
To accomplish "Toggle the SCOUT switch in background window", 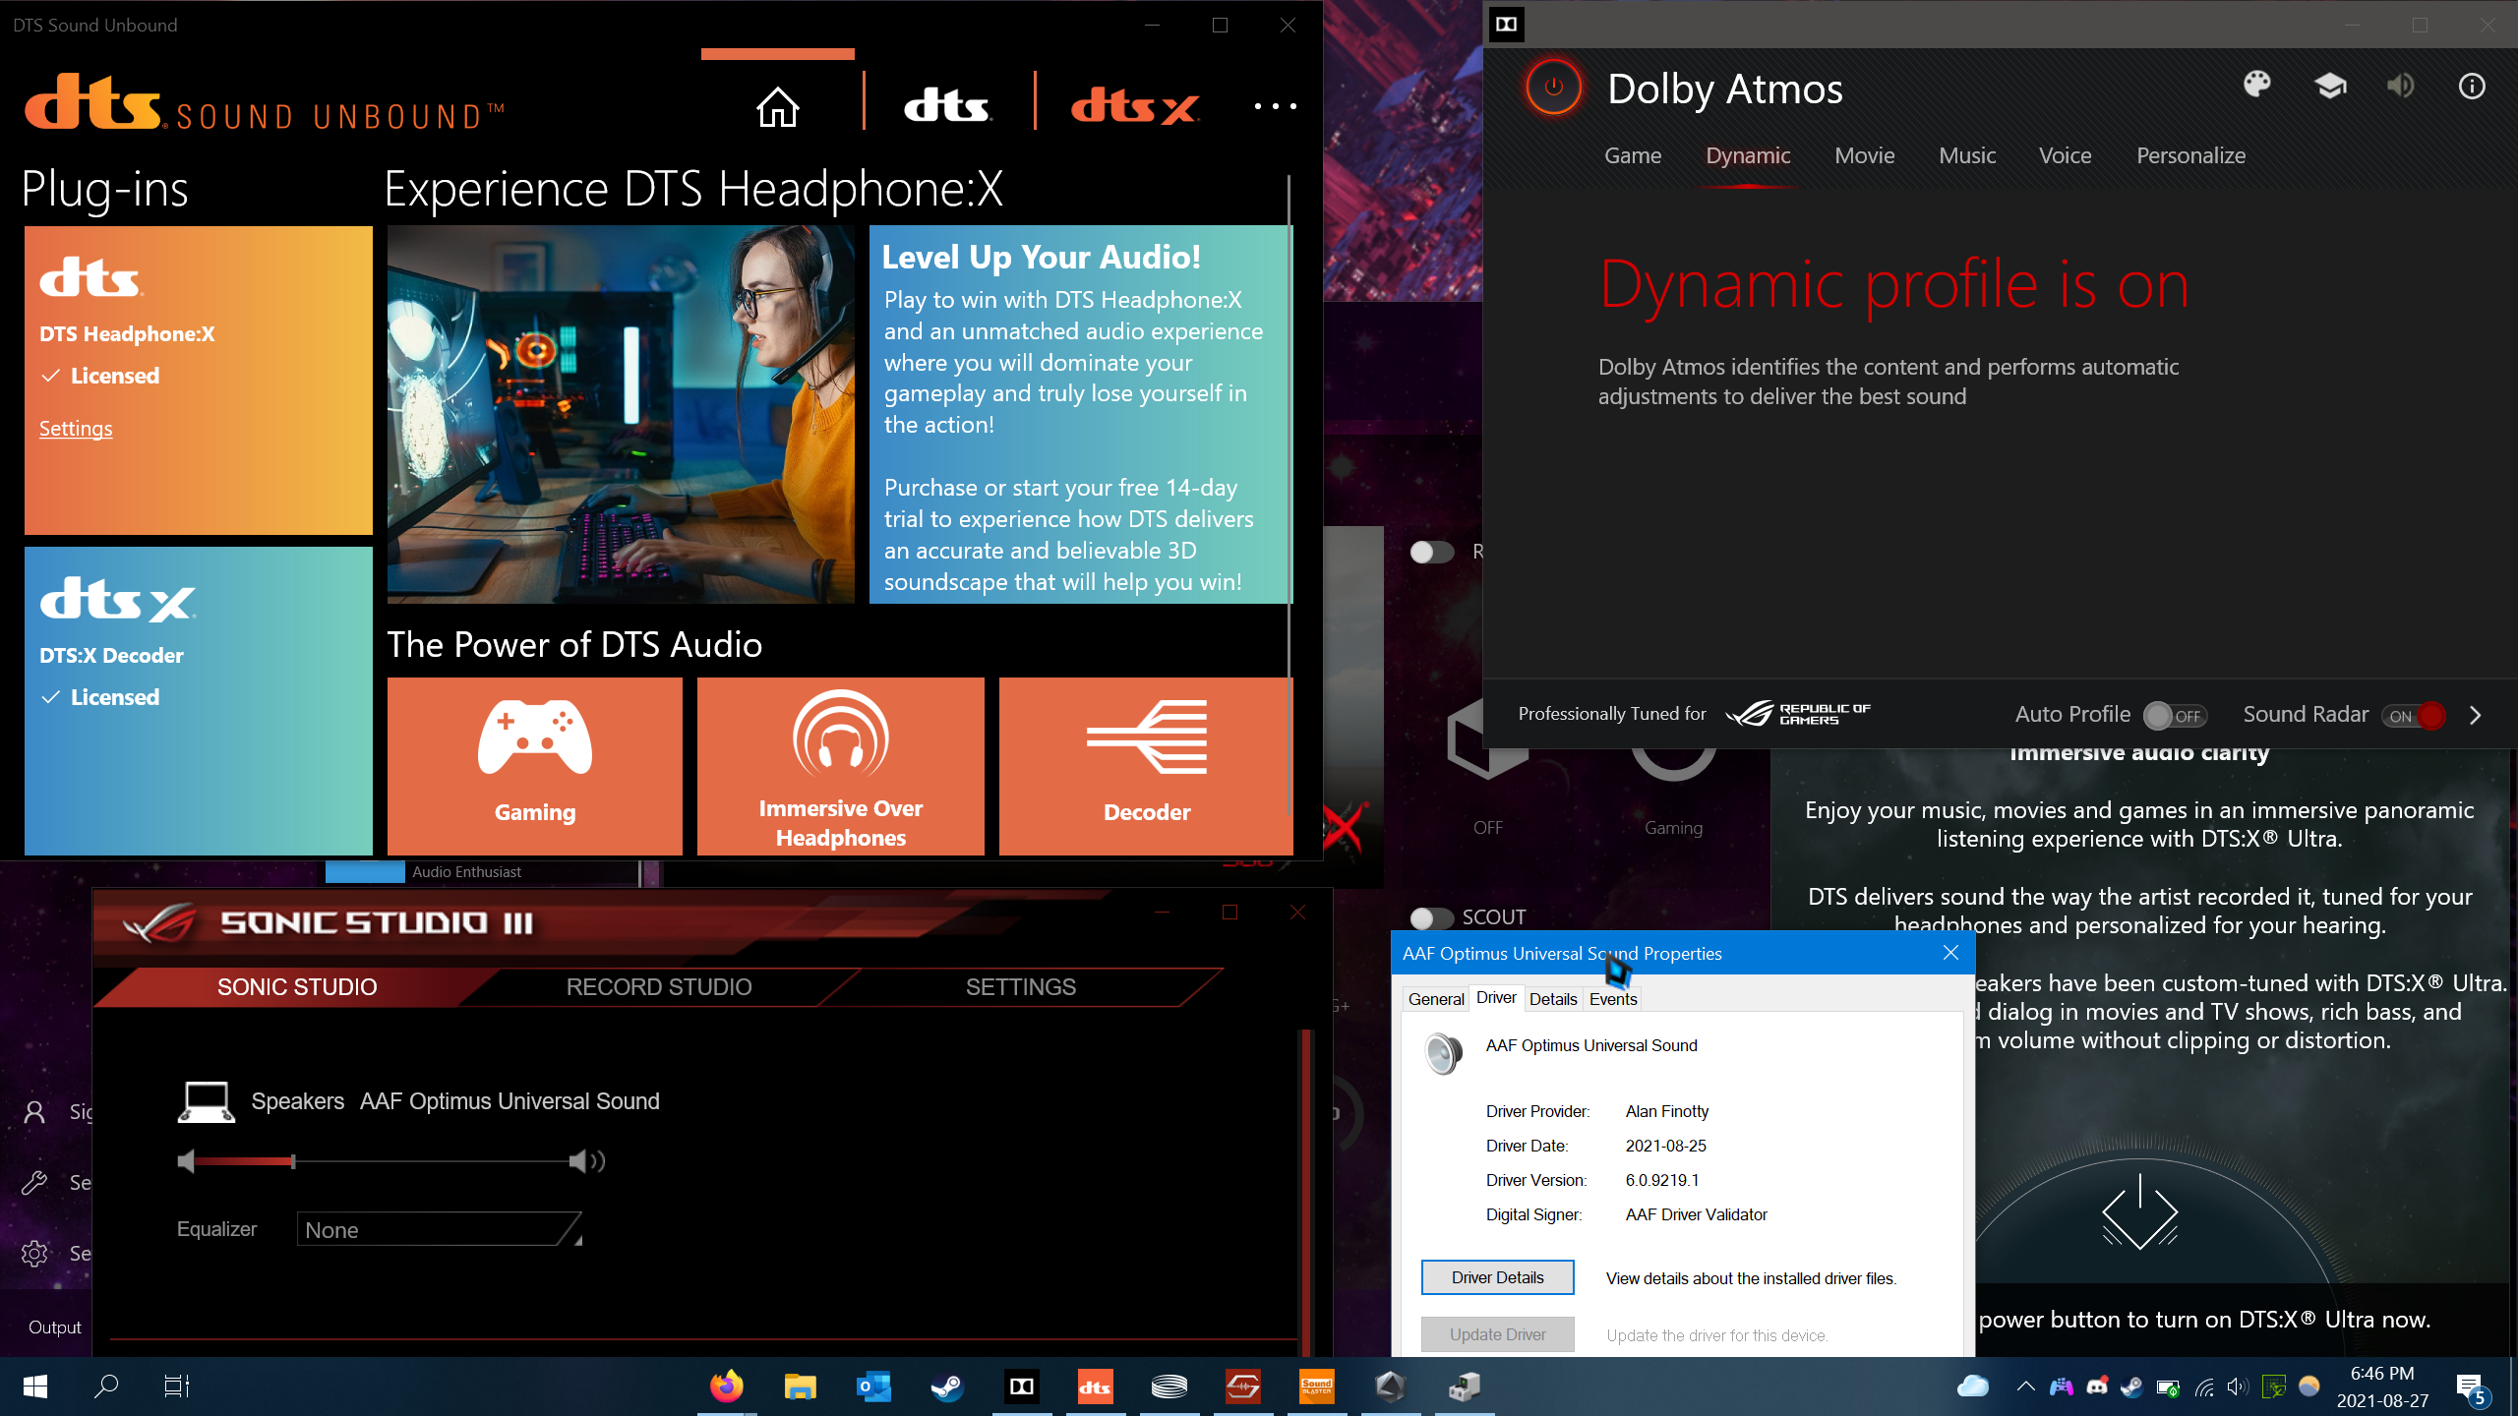I will click(x=1431, y=917).
